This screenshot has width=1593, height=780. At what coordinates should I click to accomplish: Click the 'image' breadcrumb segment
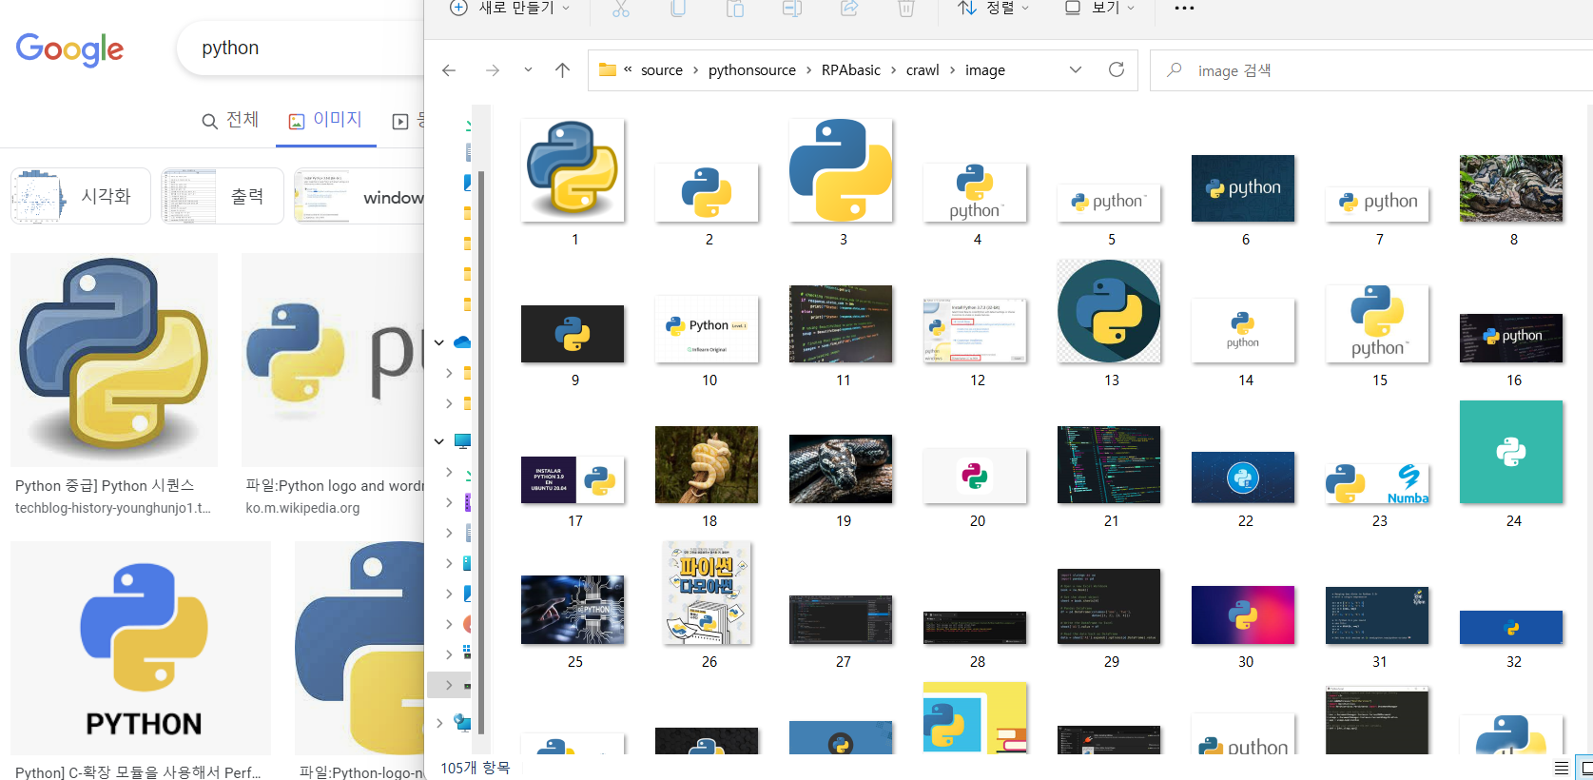985,70
